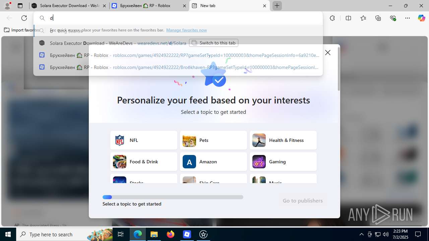
Task: Toggle the Split screen icon
Action: coord(348,18)
